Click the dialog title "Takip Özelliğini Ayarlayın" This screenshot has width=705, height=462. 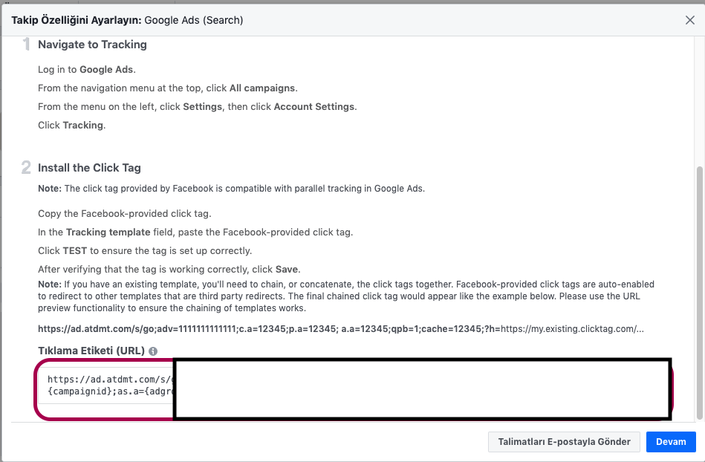click(77, 20)
